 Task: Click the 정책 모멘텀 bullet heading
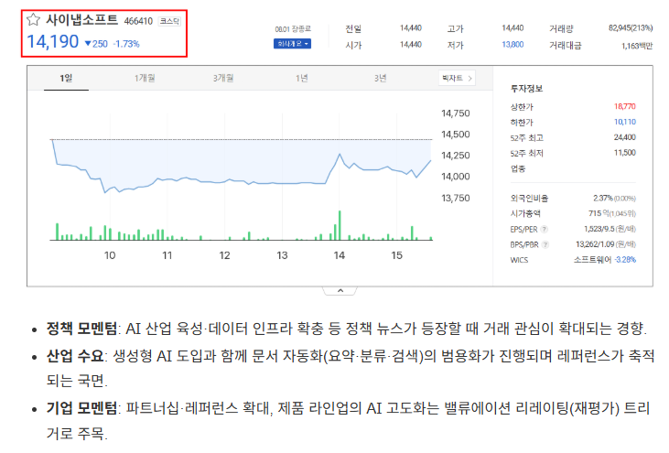81,329
